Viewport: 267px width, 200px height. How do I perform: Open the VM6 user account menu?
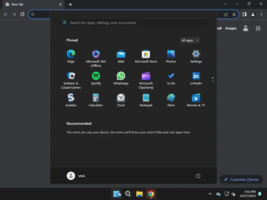(x=76, y=176)
